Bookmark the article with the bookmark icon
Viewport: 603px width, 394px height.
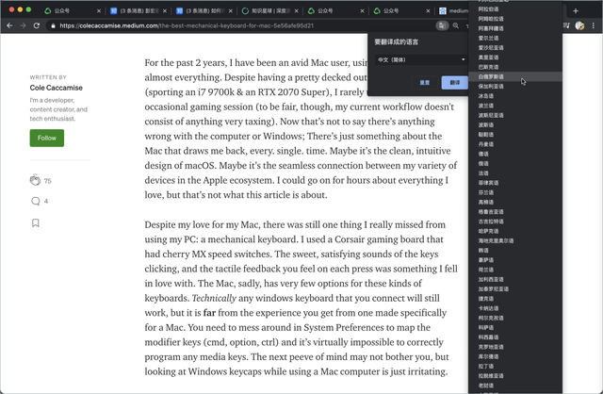pyautogui.click(x=36, y=223)
